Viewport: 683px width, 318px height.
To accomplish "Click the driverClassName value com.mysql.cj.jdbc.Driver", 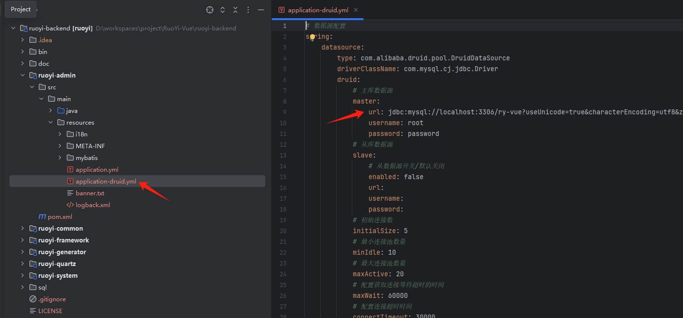I will point(451,69).
